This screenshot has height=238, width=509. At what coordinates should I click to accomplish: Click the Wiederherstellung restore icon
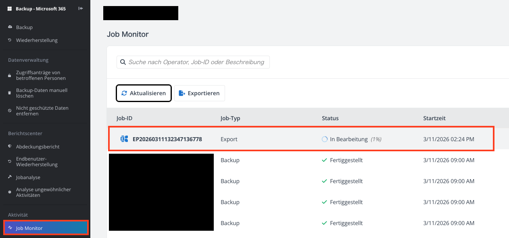pos(10,40)
